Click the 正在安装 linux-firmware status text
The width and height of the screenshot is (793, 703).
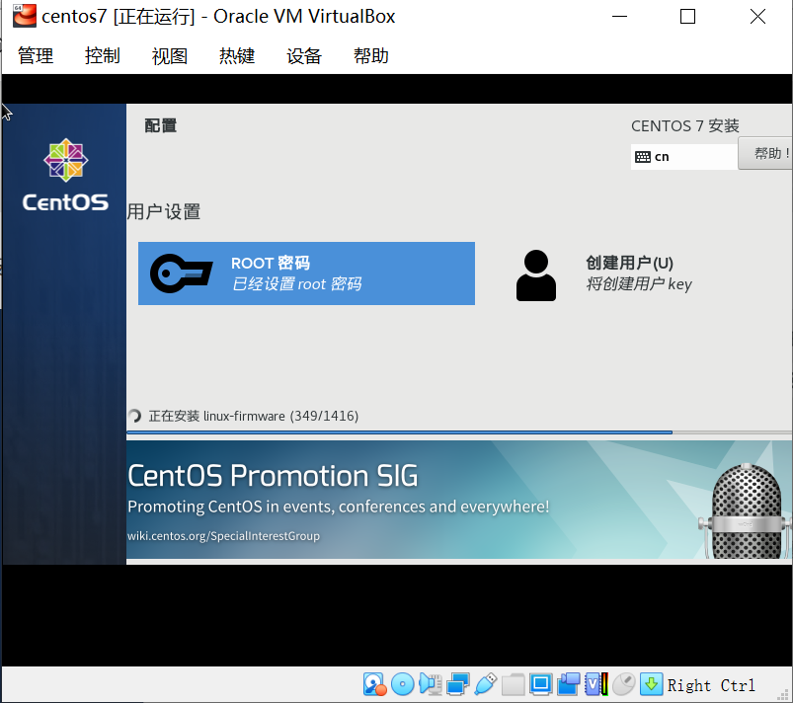(254, 416)
